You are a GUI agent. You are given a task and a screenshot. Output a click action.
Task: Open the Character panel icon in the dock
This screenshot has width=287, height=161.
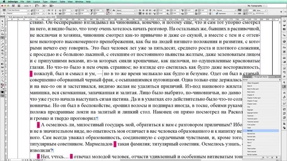[x=284, y=93]
